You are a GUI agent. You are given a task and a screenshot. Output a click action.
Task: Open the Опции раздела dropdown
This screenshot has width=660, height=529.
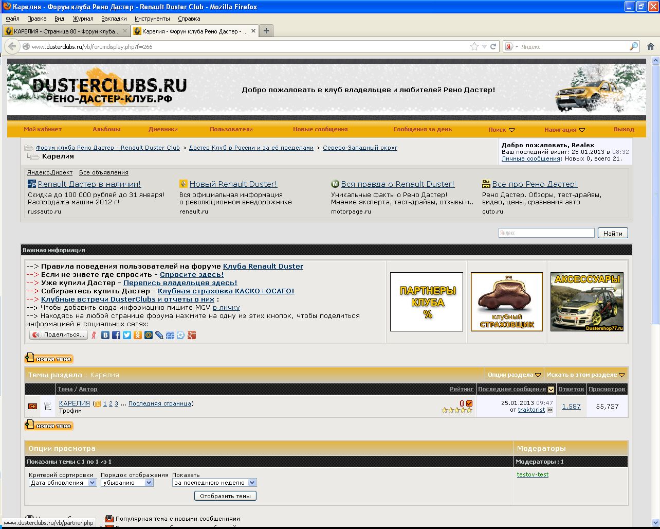pyautogui.click(x=514, y=375)
